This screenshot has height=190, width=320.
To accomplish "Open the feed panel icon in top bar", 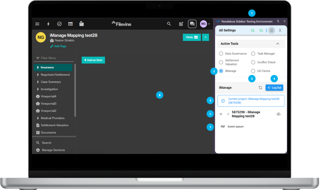I will (70, 24).
